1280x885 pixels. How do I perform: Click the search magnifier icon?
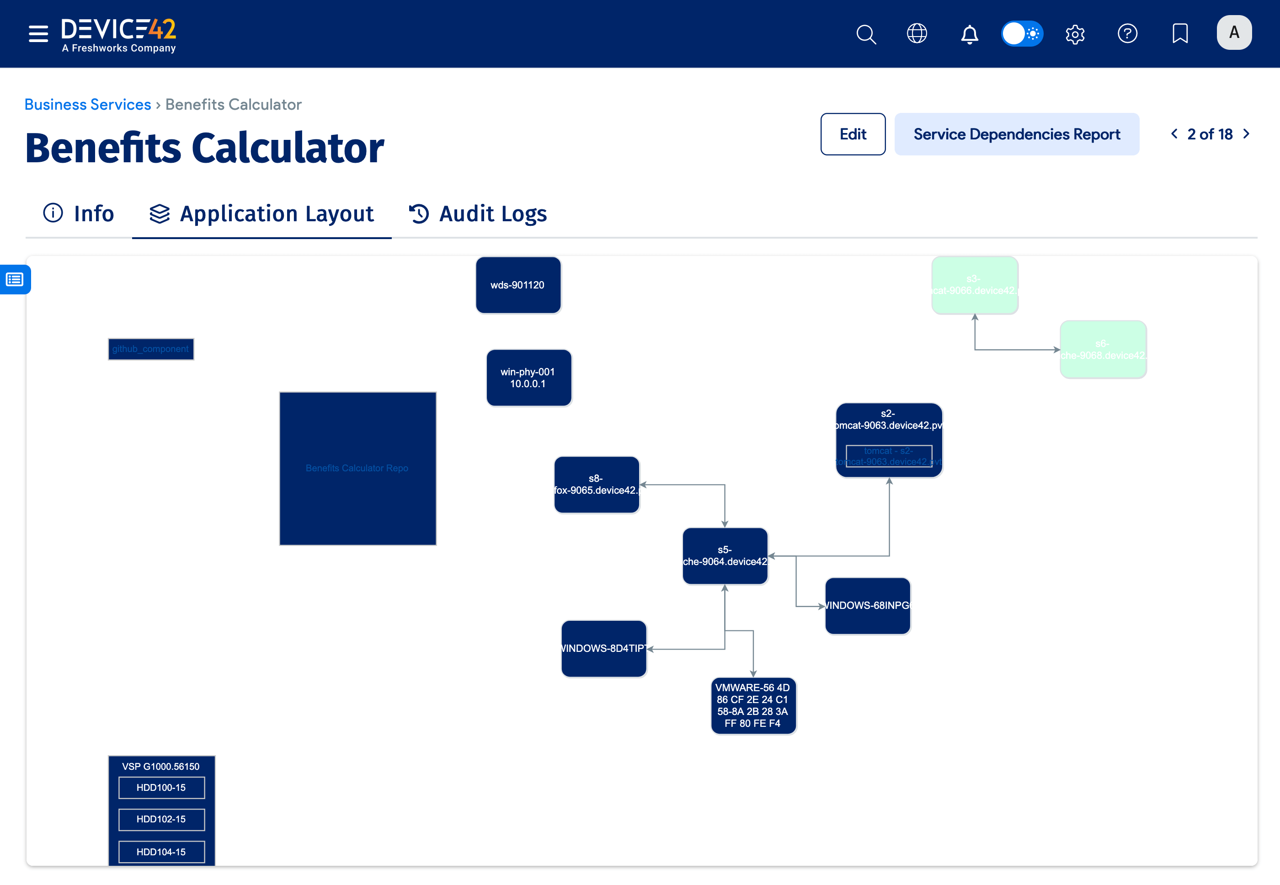coord(865,34)
